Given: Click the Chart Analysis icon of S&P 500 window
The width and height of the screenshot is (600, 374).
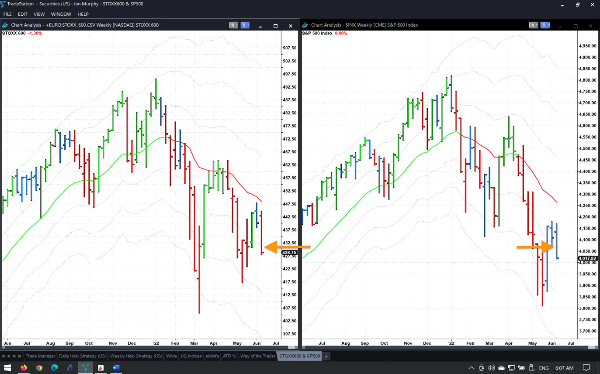Looking at the screenshot, I should 305,25.
